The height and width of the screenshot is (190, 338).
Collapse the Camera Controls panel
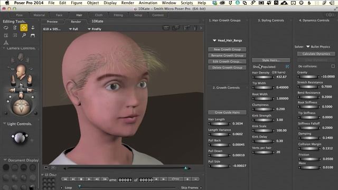(4, 48)
